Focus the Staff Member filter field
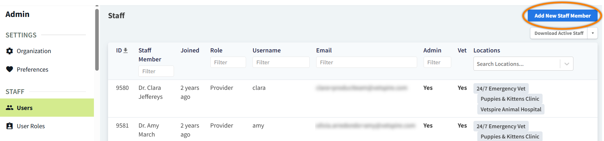The image size is (604, 141). point(156,71)
